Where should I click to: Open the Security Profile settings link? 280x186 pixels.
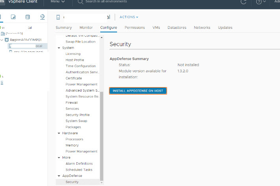(78, 115)
